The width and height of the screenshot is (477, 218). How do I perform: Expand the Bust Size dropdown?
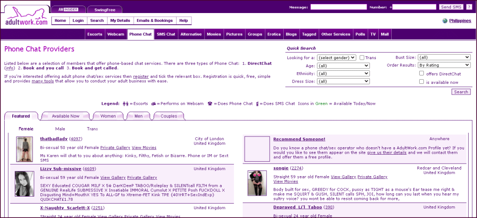(x=444, y=57)
